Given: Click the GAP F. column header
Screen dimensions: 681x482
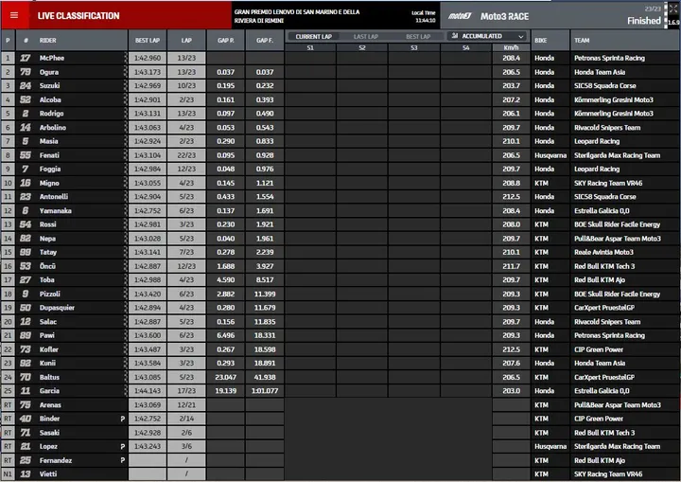Looking at the screenshot, I should click(x=265, y=41).
